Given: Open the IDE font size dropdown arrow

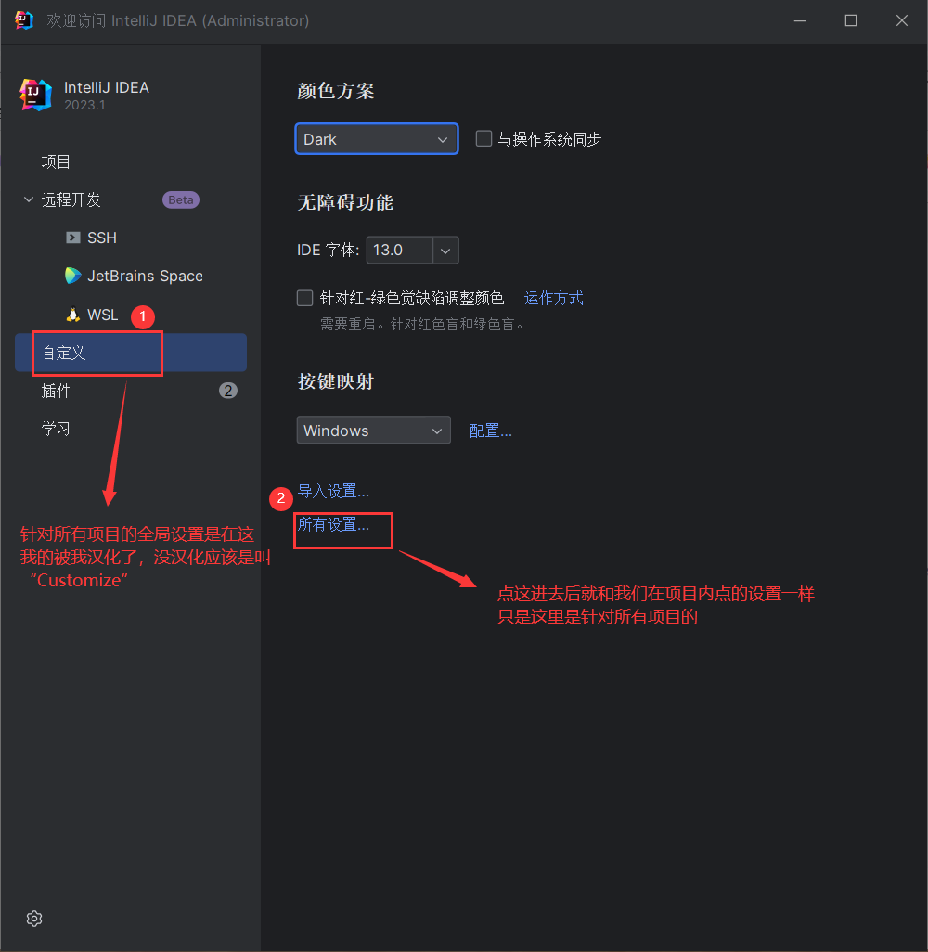Looking at the screenshot, I should click(445, 251).
